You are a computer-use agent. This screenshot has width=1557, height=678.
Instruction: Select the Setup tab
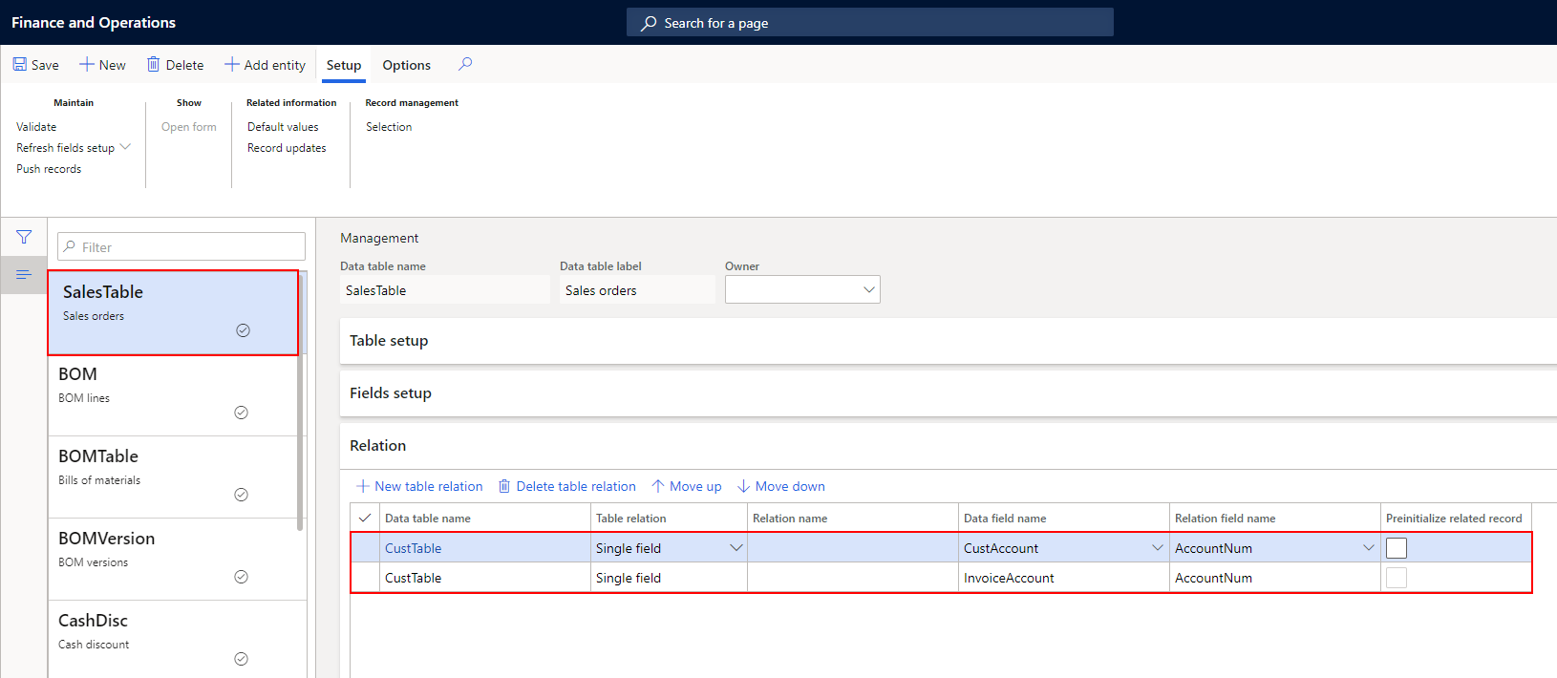(x=343, y=65)
